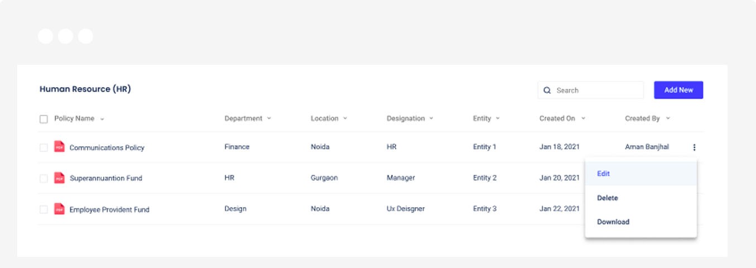Open the Location column dropdown arrow
The height and width of the screenshot is (268, 756).
click(x=345, y=118)
